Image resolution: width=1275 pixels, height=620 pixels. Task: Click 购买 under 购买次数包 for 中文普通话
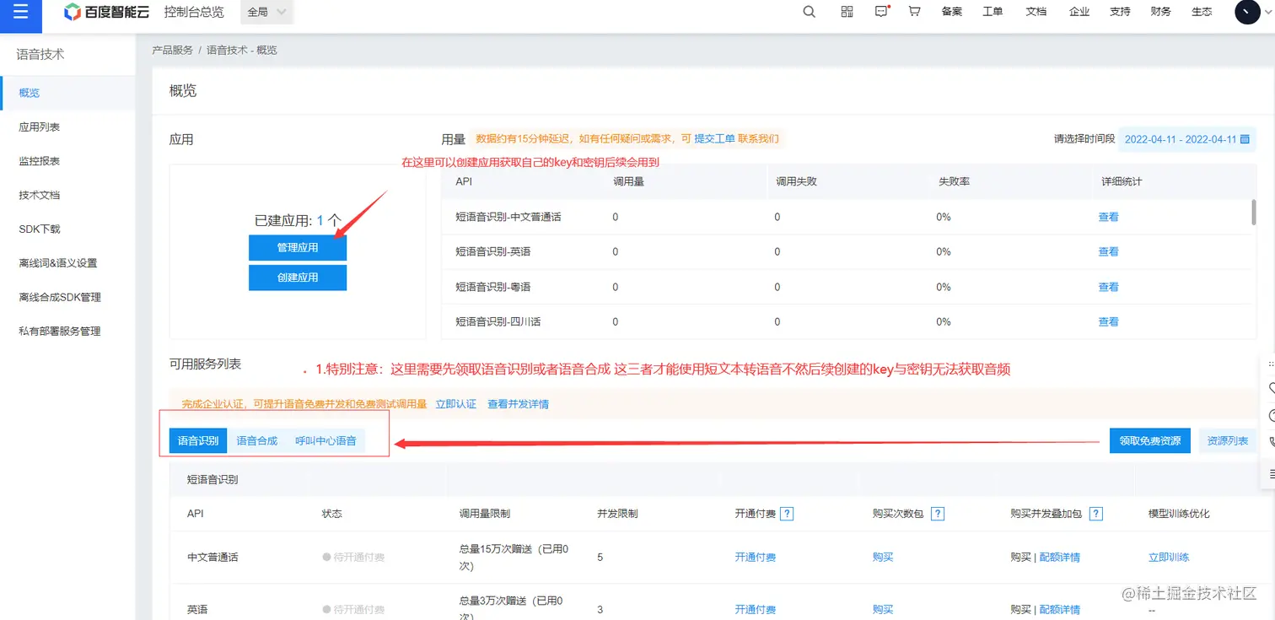[883, 557]
